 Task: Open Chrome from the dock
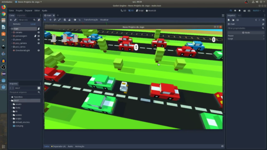pos(3,14)
